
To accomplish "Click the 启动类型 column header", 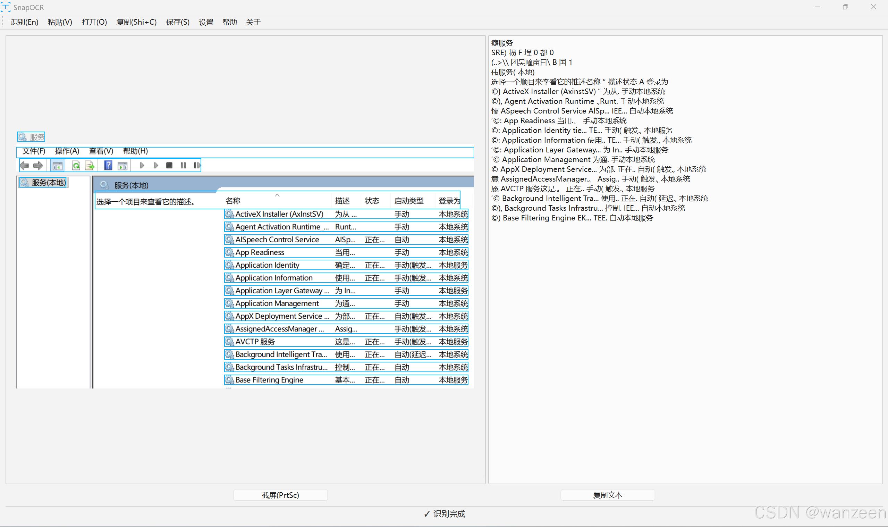I will pyautogui.click(x=409, y=201).
